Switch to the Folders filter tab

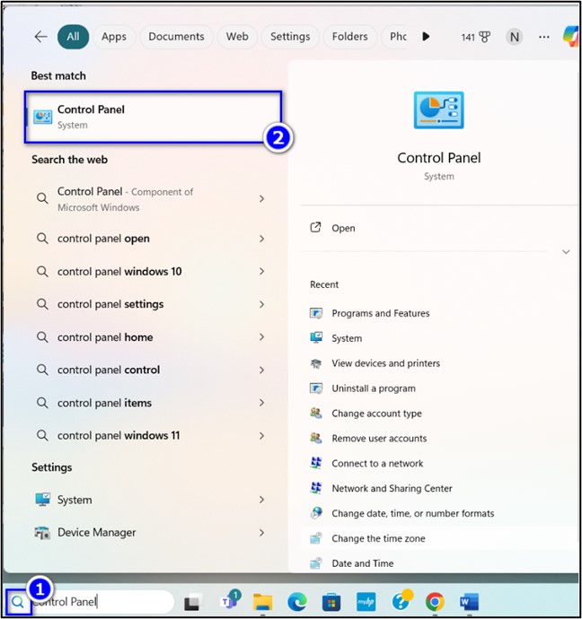pyautogui.click(x=349, y=37)
